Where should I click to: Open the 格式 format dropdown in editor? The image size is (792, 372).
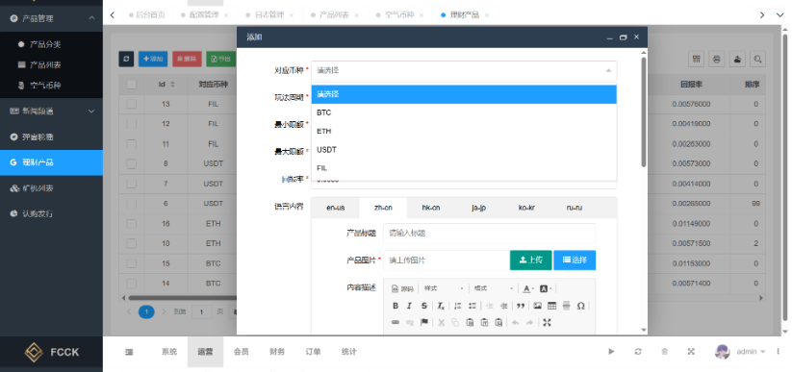pyautogui.click(x=493, y=288)
